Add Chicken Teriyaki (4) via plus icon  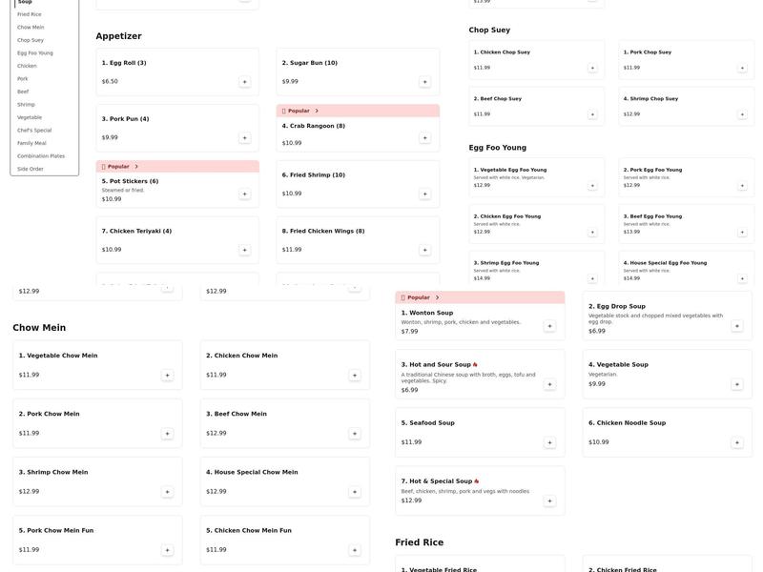click(244, 250)
